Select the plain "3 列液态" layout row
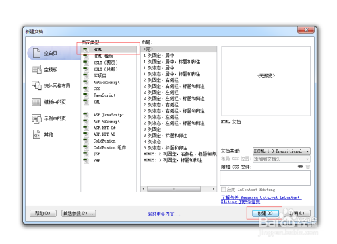Image resolution: width=337 pixels, height=244 pixels. (152, 142)
